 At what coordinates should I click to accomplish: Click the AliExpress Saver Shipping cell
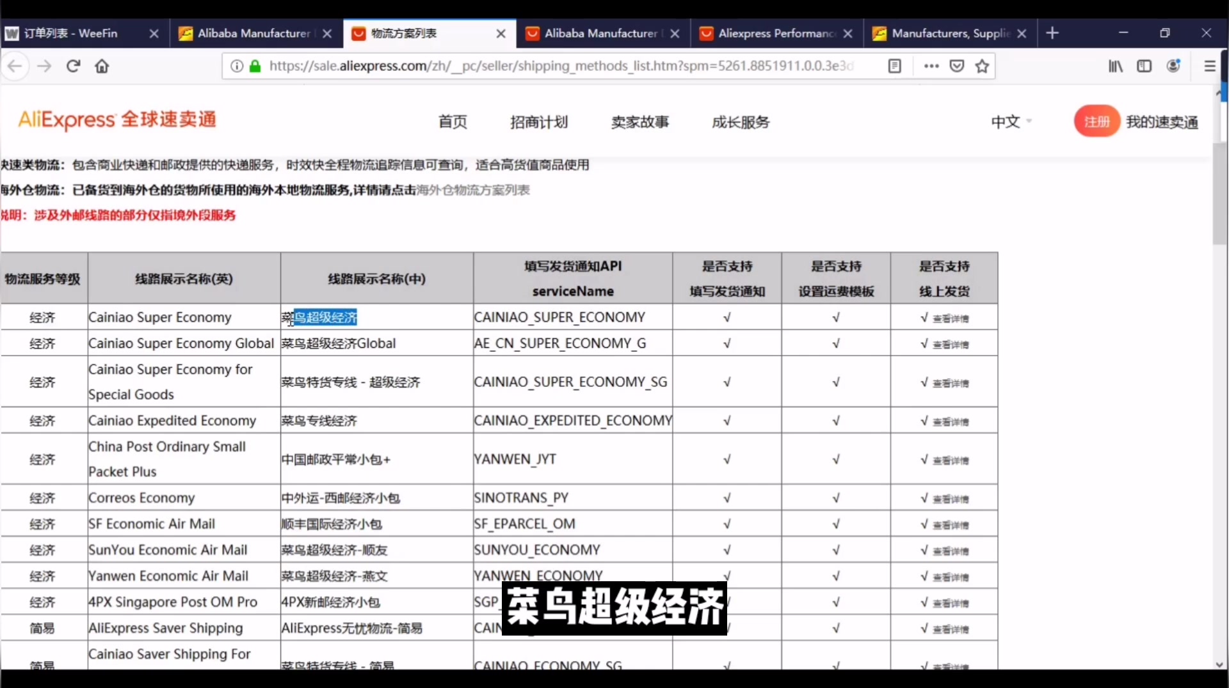point(184,628)
